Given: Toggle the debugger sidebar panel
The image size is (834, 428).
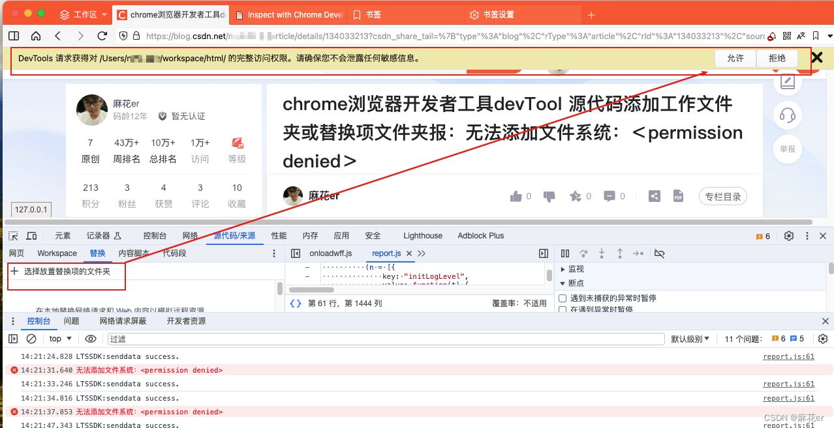Looking at the screenshot, I should [544, 253].
